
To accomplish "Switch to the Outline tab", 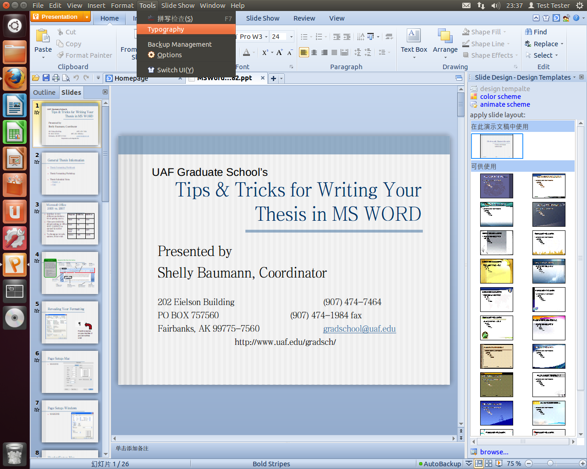I will tap(44, 93).
